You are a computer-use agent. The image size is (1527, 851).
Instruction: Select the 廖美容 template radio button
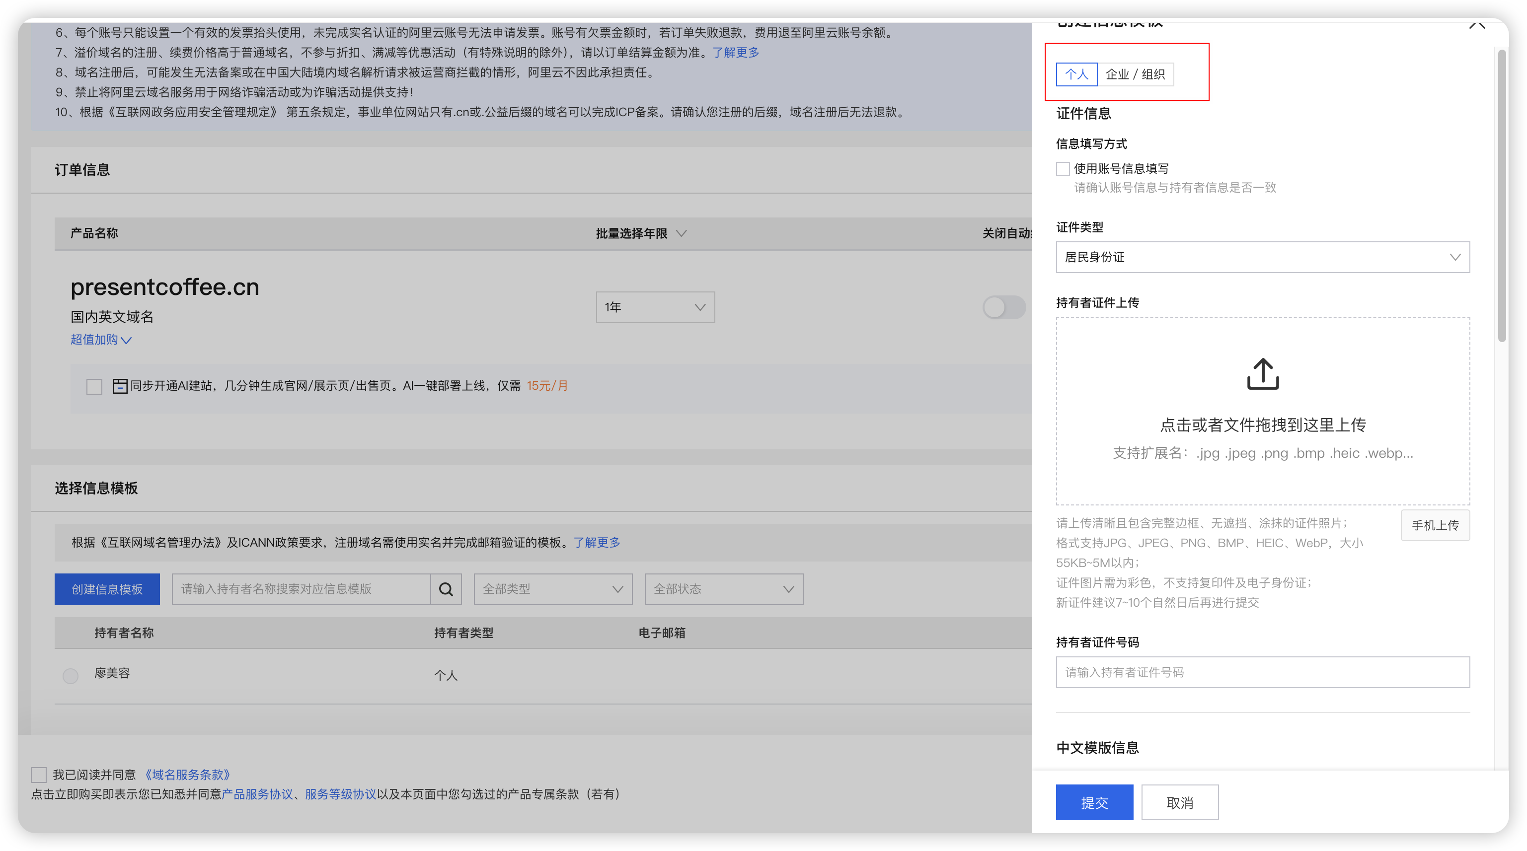click(71, 676)
